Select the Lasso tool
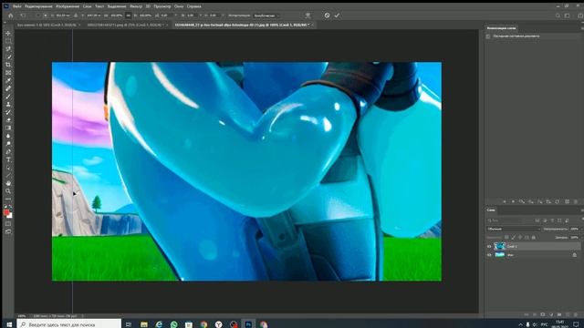The image size is (584, 328). click(x=8, y=49)
